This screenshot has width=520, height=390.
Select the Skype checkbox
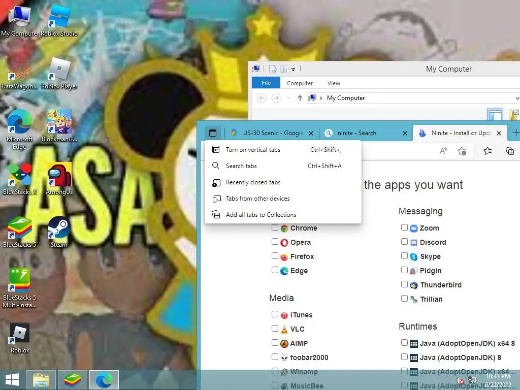click(404, 256)
